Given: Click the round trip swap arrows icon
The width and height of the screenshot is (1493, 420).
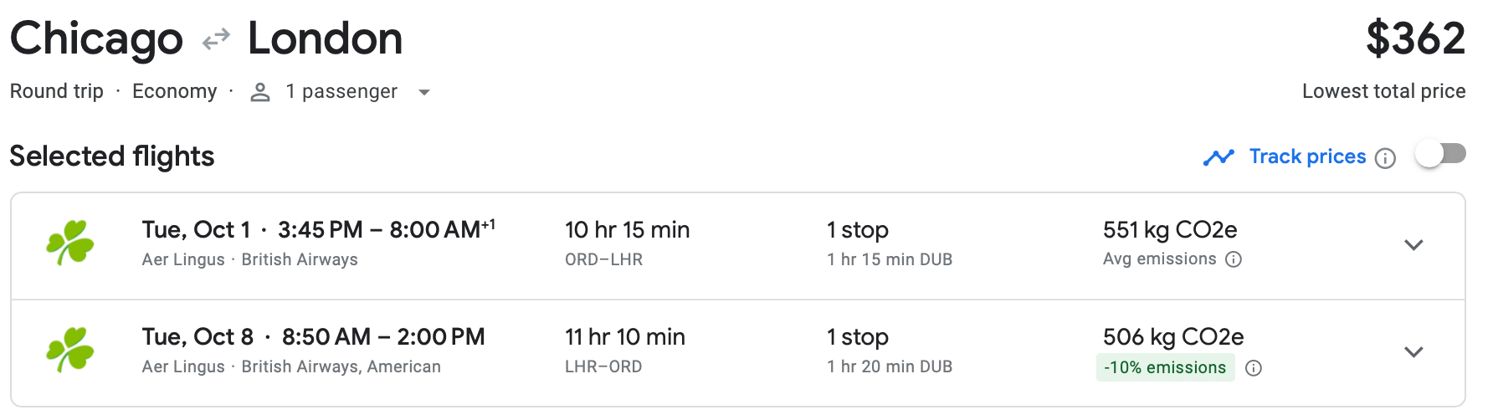Looking at the screenshot, I should coord(216,39).
